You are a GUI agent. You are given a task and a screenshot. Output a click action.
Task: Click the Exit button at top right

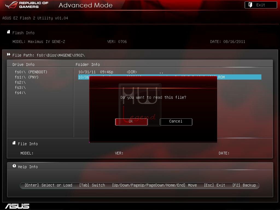[261, 5]
